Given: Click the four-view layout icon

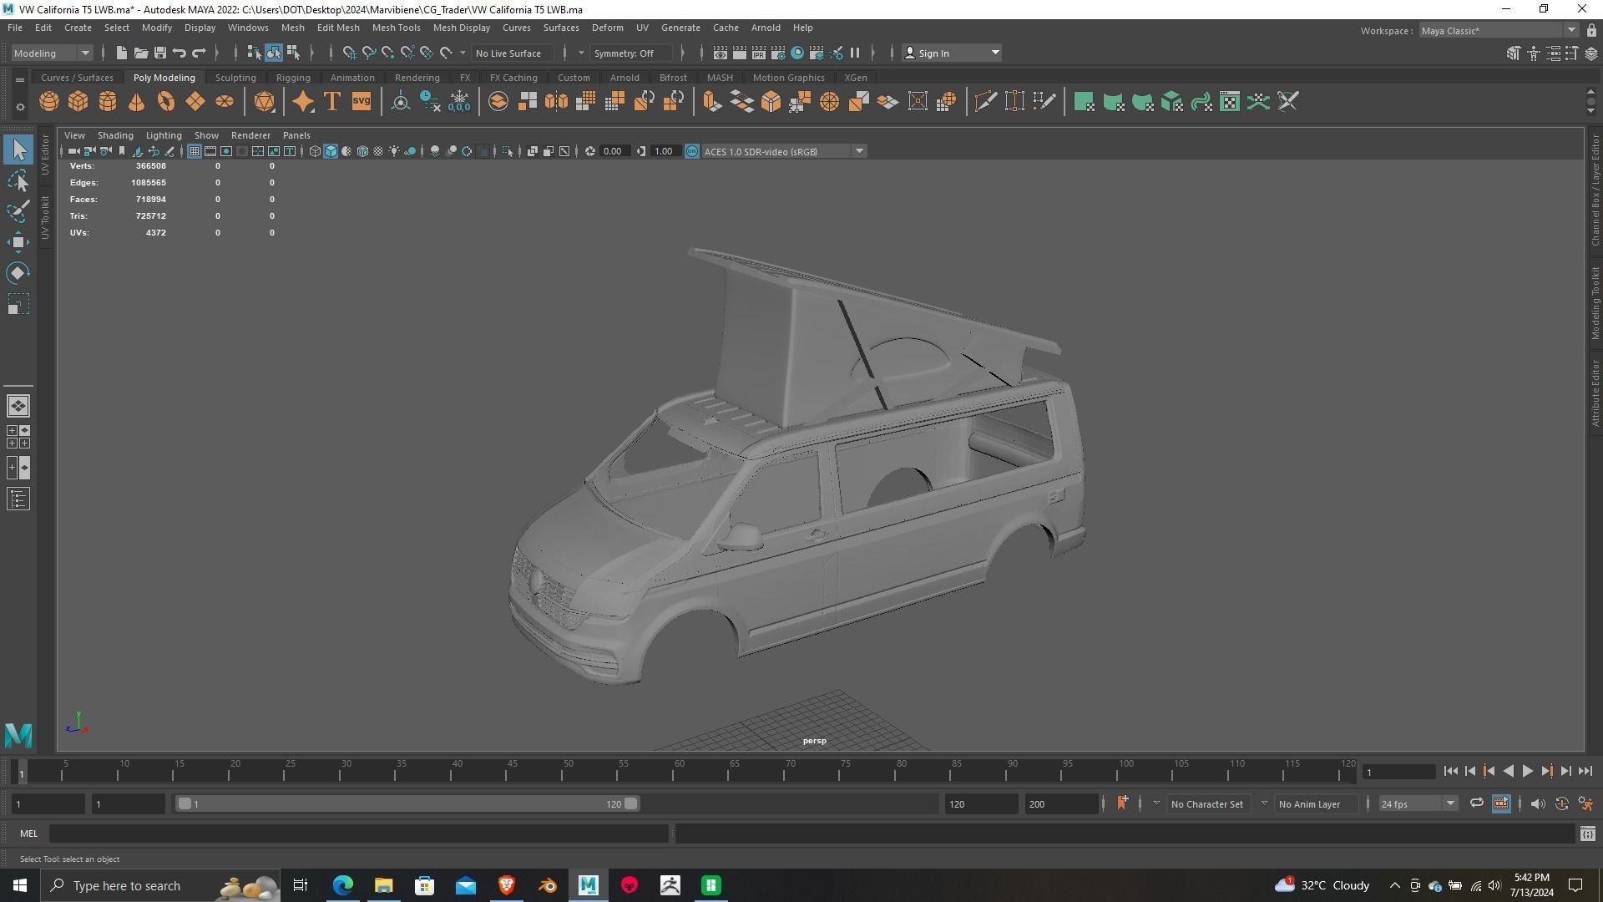Looking at the screenshot, I should [x=18, y=437].
